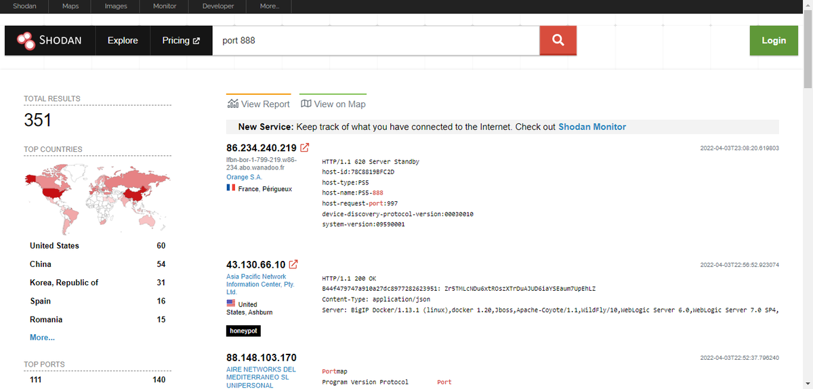This screenshot has height=389, width=813.
Task: Click the HTTP/1.1 620 Server Standby line
Action: (x=371, y=162)
